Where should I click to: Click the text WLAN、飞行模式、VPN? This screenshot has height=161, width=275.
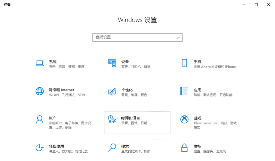pyautogui.click(x=67, y=95)
